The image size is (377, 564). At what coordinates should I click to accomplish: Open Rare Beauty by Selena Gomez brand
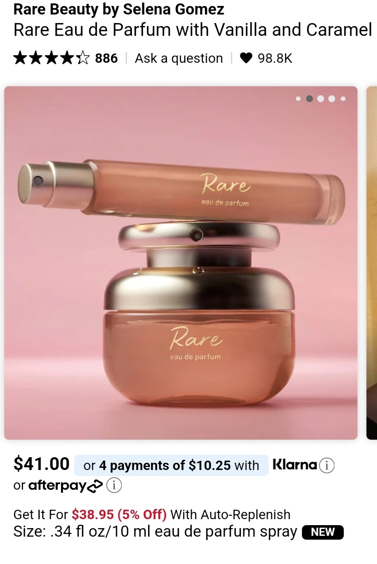(x=119, y=9)
